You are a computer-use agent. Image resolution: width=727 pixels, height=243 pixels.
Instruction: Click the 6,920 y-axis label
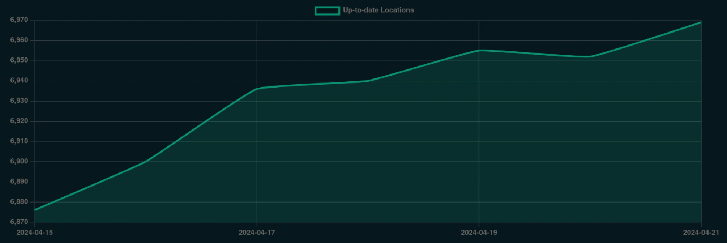19,121
